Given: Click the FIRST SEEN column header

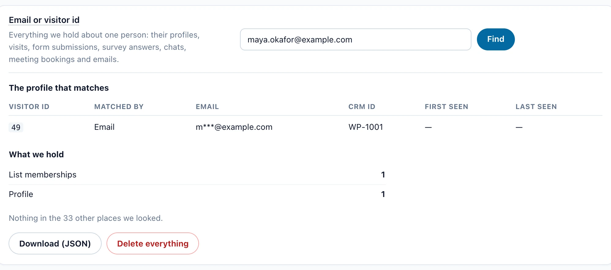Looking at the screenshot, I should tap(446, 107).
